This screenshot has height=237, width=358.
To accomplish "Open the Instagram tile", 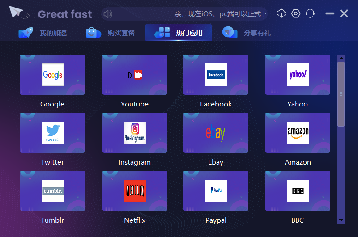I will pos(135,133).
